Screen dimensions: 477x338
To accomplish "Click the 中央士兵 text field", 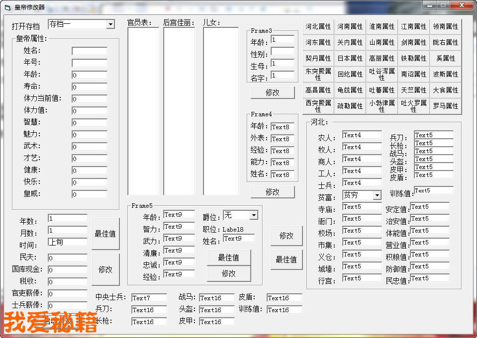I will click(149, 298).
